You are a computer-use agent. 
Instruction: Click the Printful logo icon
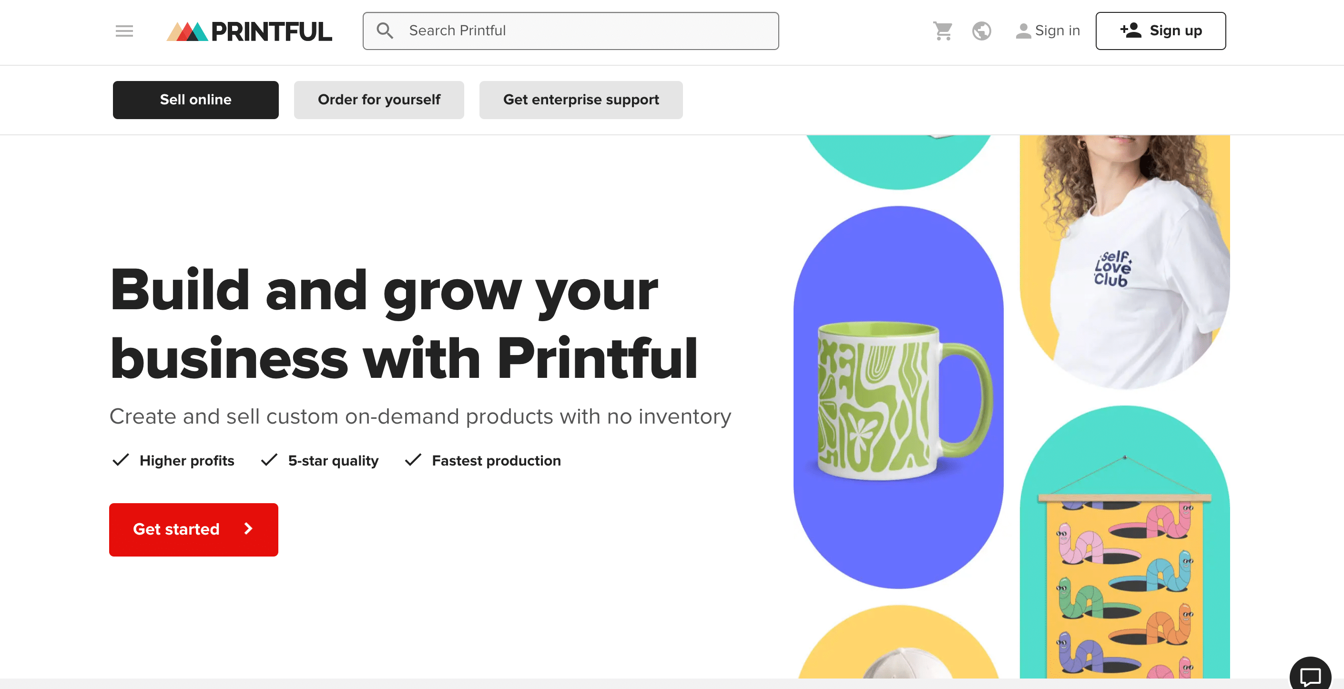(x=183, y=31)
